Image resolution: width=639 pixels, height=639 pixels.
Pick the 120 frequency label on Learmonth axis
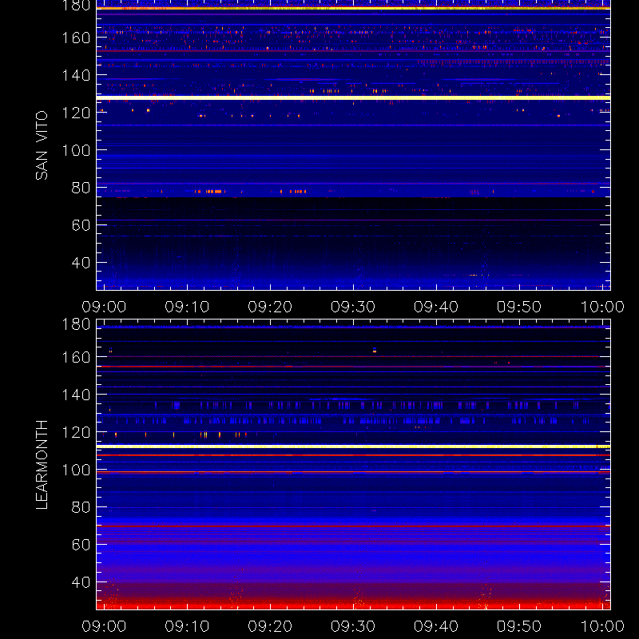click(x=76, y=432)
